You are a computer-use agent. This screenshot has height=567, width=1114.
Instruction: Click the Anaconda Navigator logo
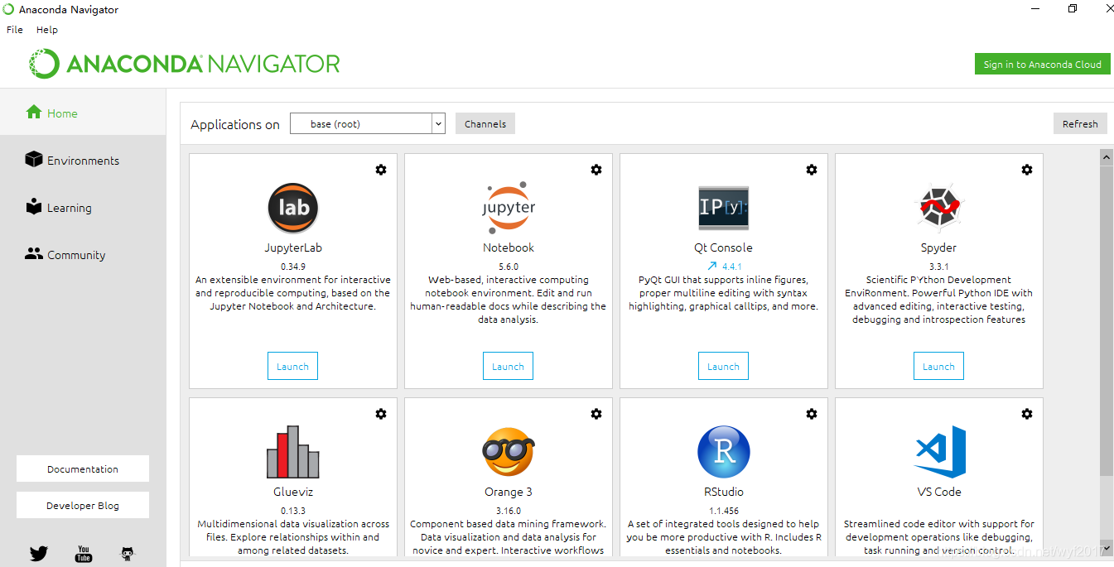185,64
